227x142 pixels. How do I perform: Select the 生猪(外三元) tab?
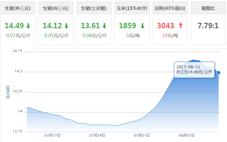18,8
